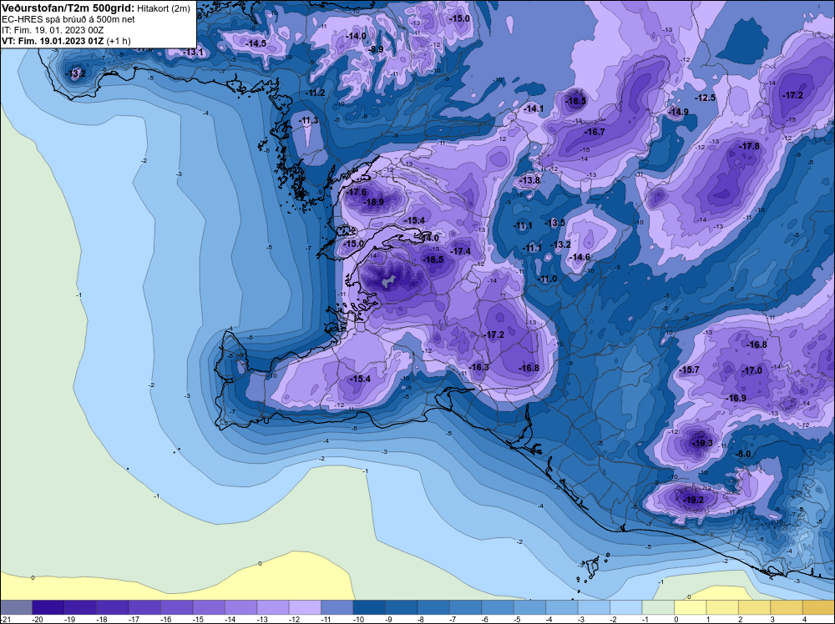Image resolution: width=835 pixels, height=624 pixels.
Task: Click the title 'Veðurstofan/T2m 500grid:'
Action: (x=68, y=8)
